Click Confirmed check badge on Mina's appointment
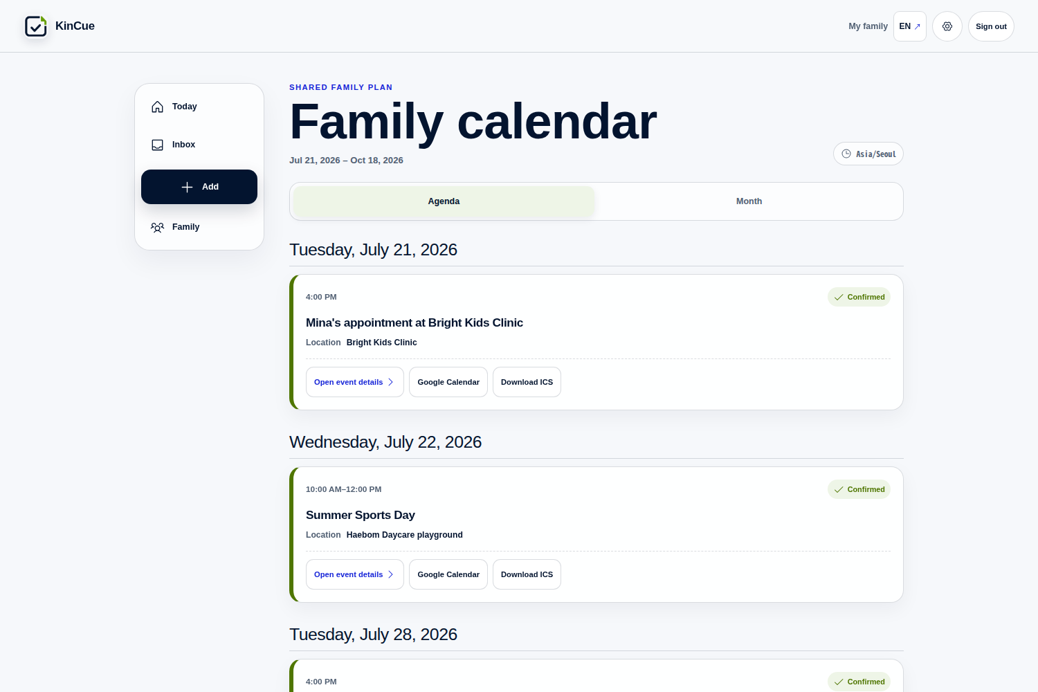Screen dimensions: 1038x692 [x=859, y=297]
